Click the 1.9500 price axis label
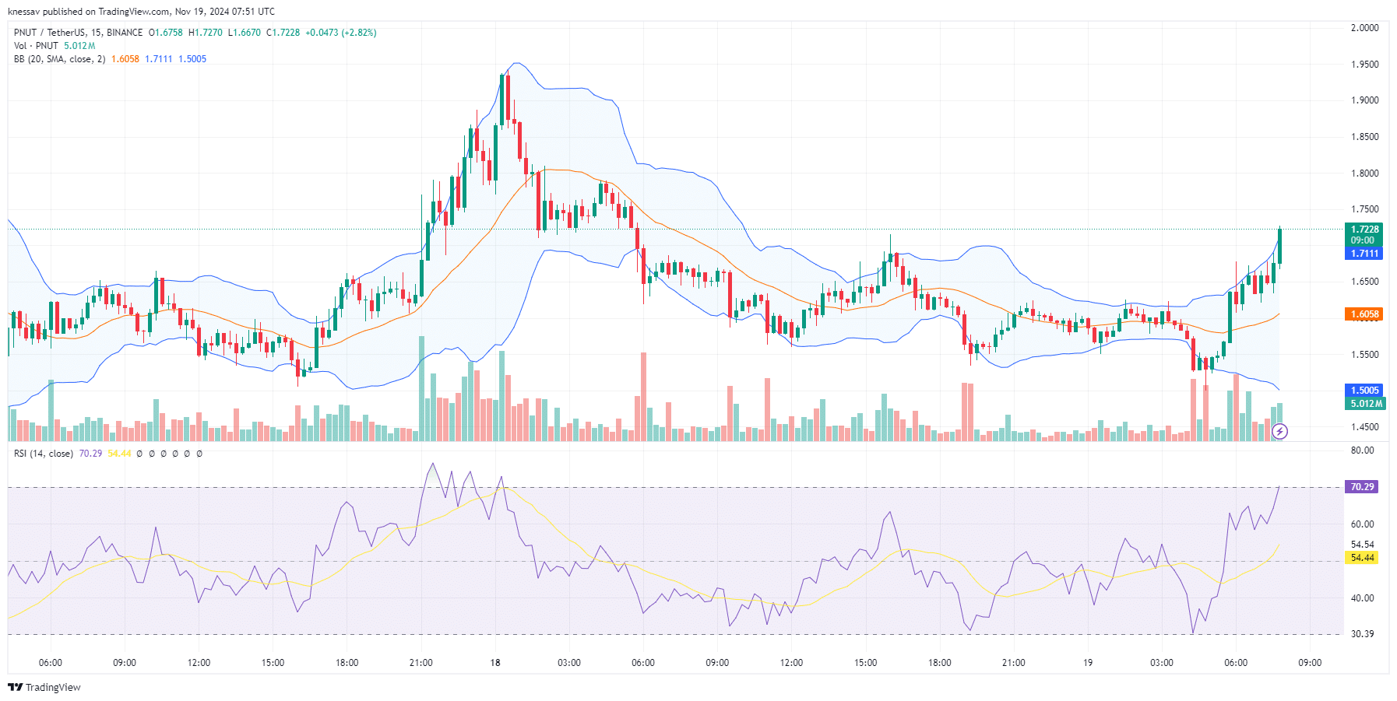The image size is (1397, 701). pos(1364,65)
